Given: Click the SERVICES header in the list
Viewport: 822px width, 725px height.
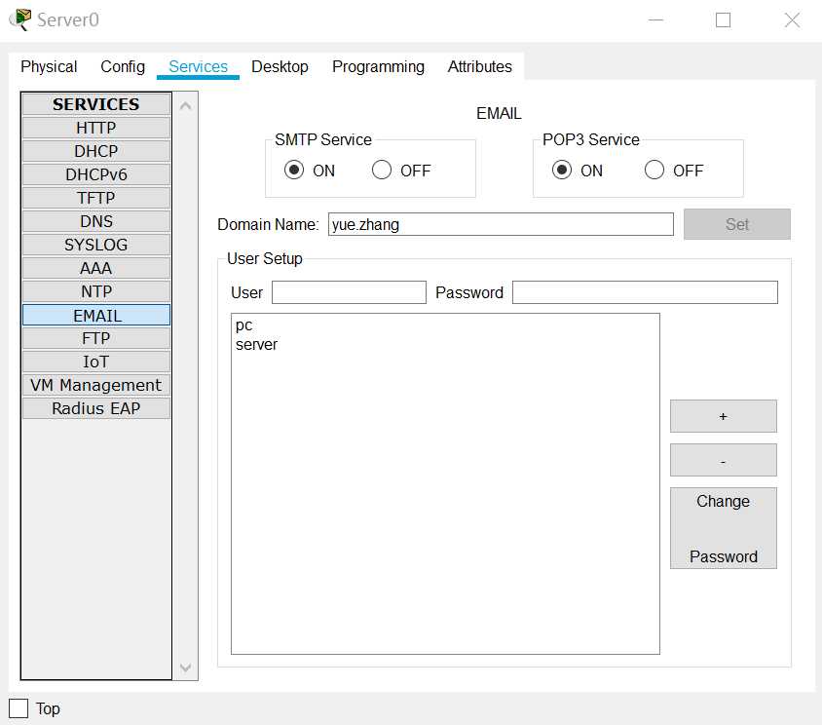Looking at the screenshot, I should click(96, 104).
